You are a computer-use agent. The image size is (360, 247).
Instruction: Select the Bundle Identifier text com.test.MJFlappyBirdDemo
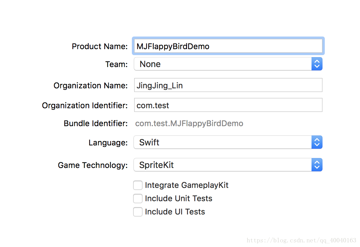pos(189,123)
